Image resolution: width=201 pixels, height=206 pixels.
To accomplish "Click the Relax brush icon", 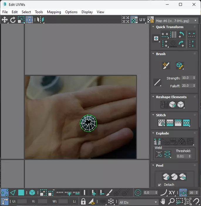I will pos(180,65).
